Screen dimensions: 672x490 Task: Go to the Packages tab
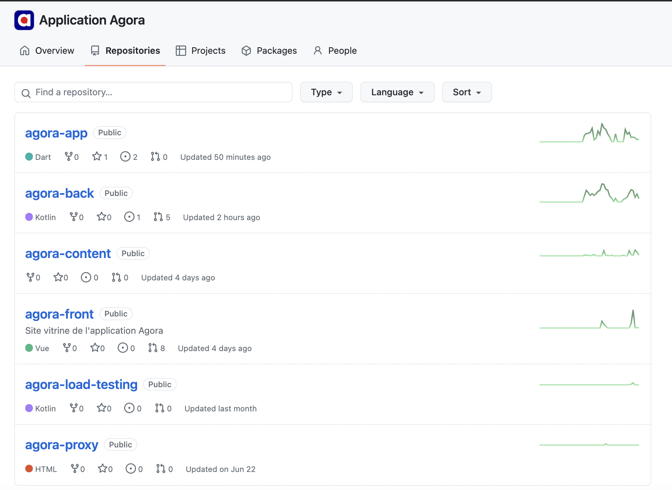(x=269, y=51)
